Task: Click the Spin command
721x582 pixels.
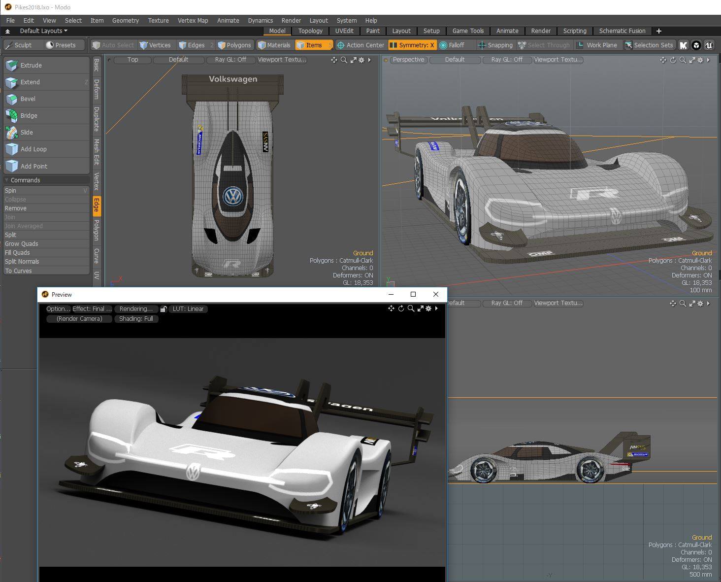Action: point(46,190)
